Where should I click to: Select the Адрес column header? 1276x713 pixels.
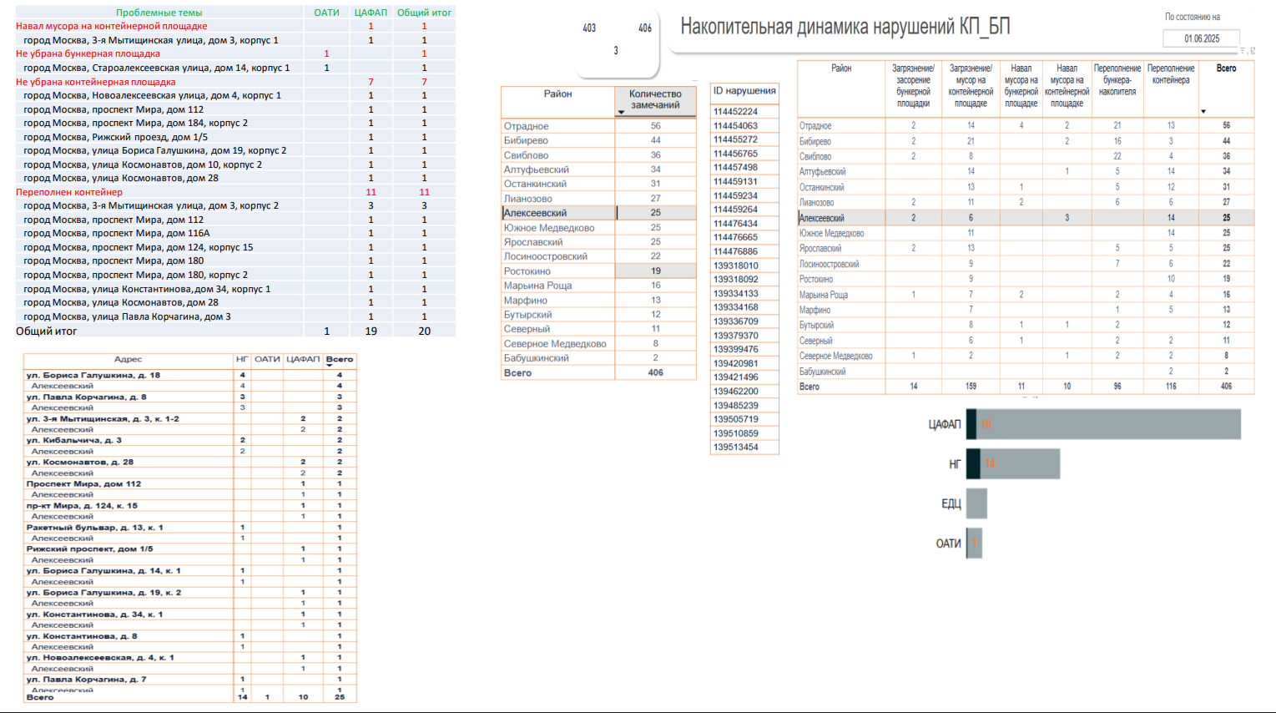[128, 359]
